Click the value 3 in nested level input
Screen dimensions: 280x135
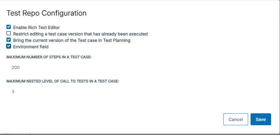click(x=13, y=91)
